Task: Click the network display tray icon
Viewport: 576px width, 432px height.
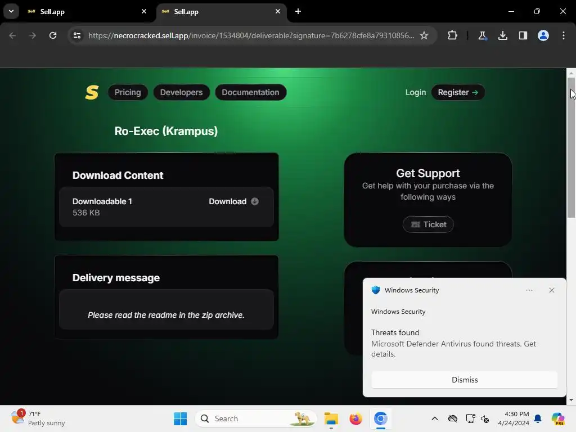Action: [x=471, y=418]
